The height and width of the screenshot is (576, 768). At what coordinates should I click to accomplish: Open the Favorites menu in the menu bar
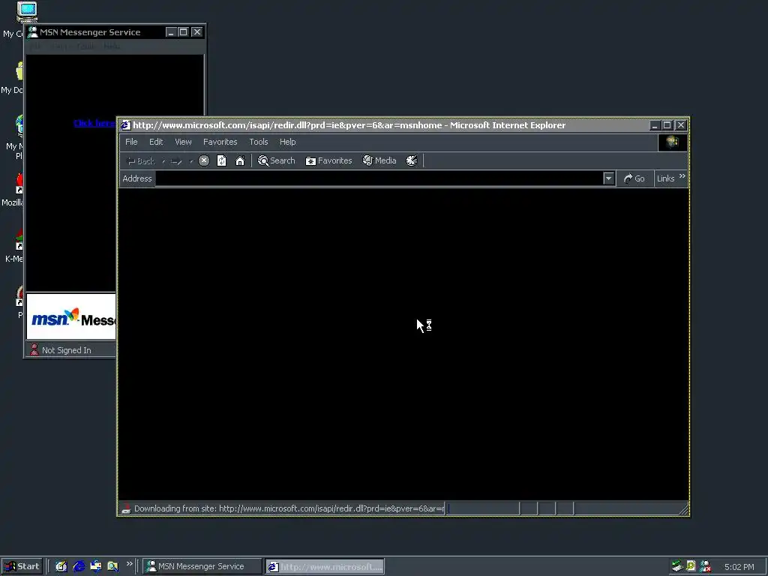tap(220, 142)
